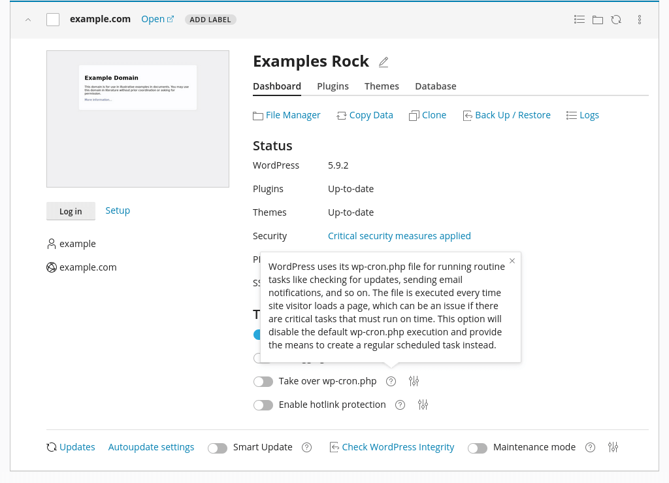This screenshot has height=483, width=669.
Task: Refresh site data with the sync icon
Action: [x=616, y=19]
